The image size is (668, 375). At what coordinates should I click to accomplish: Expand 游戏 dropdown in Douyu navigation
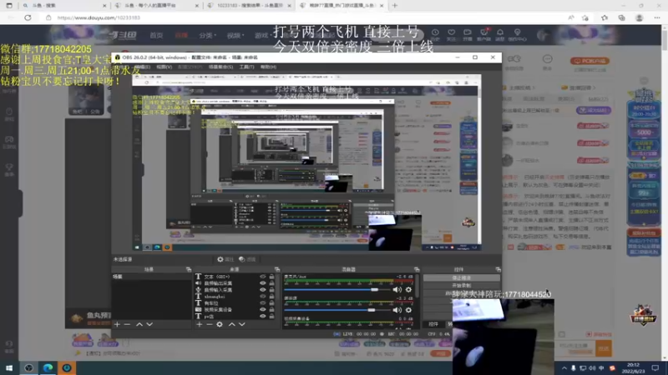pyautogui.click(x=262, y=35)
